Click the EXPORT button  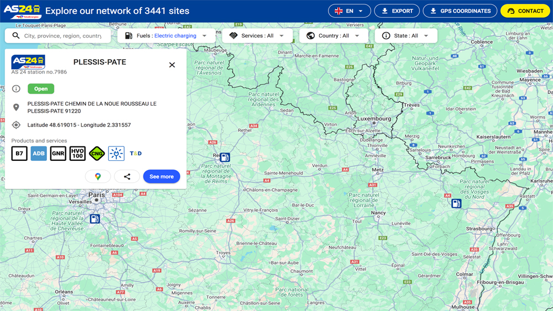(x=397, y=11)
